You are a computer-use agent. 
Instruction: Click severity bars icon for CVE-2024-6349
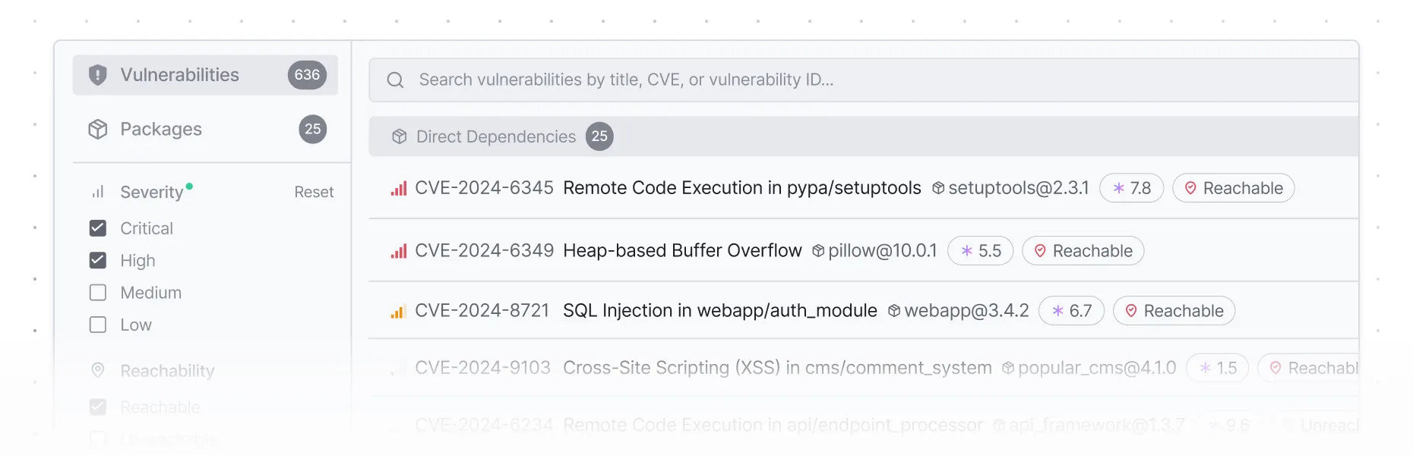399,251
